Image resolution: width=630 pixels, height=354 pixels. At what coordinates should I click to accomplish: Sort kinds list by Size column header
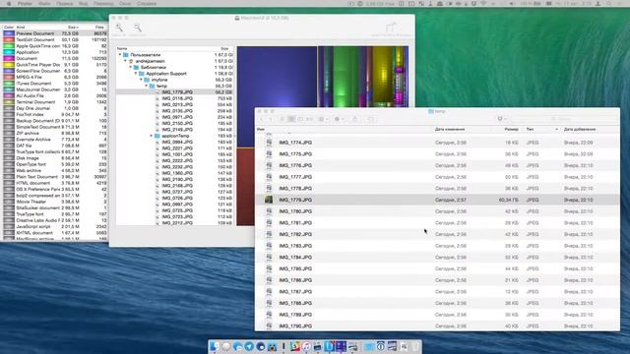[x=72, y=28]
